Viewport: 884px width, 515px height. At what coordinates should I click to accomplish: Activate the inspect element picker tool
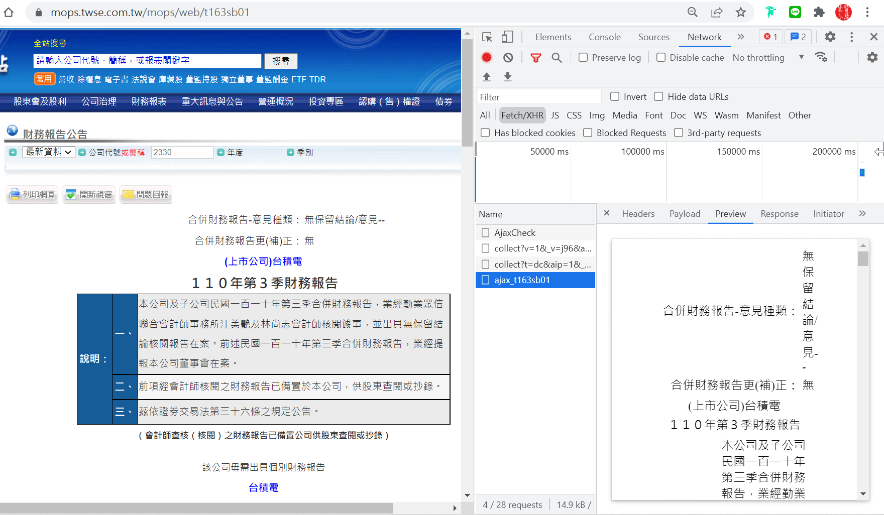(x=487, y=37)
